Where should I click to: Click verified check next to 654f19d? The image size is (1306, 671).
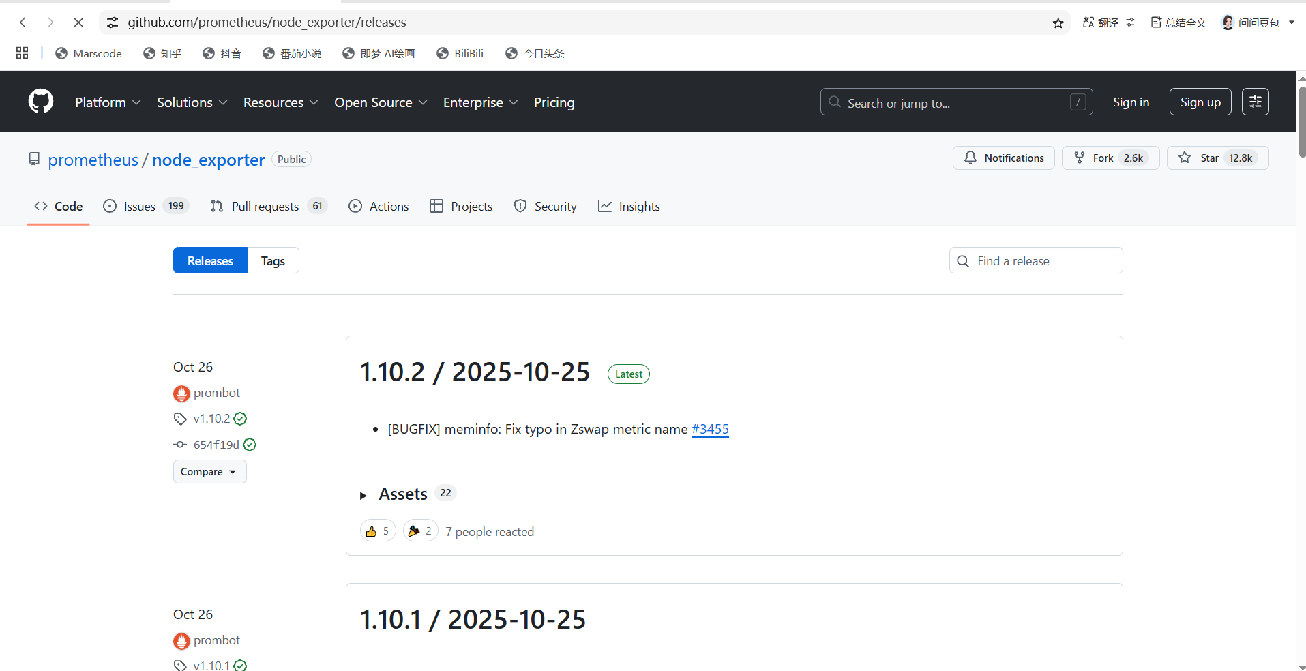[x=250, y=445]
